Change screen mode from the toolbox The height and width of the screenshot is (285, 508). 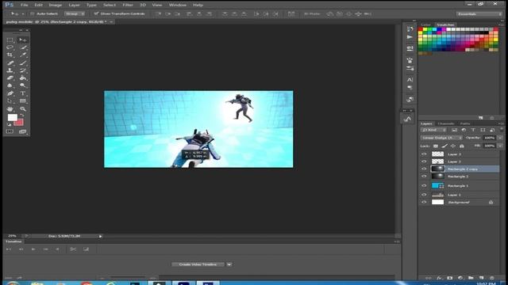pyautogui.click(x=23, y=131)
